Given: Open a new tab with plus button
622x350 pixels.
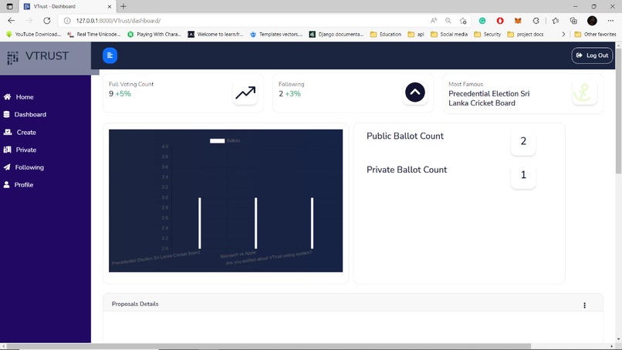Looking at the screenshot, I should (123, 6).
